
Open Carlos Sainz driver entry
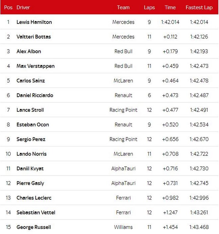(31, 81)
